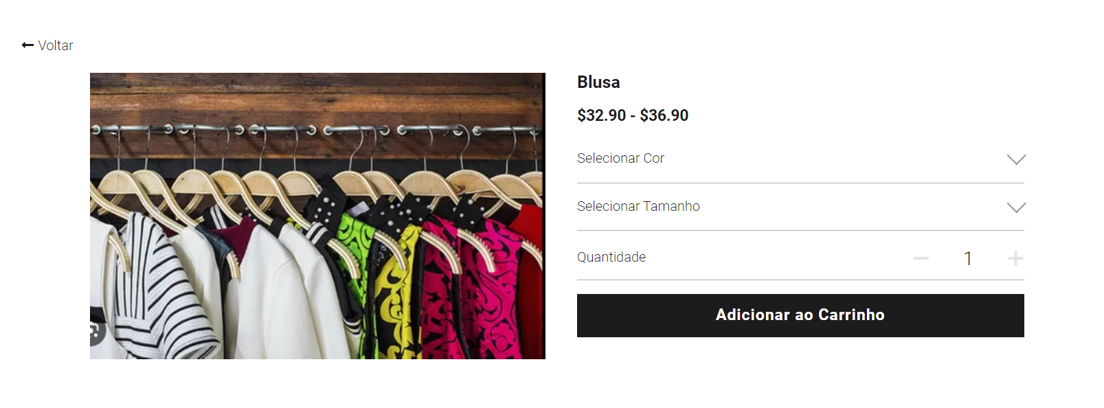The image size is (1104, 408).
Task: Expand the Selecionar Cor chevron arrow
Action: pyautogui.click(x=1016, y=159)
